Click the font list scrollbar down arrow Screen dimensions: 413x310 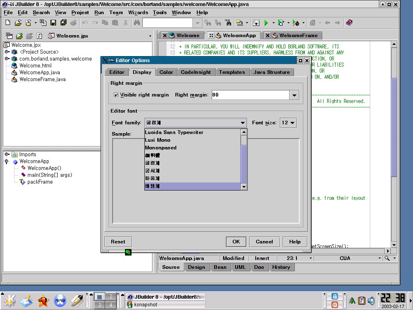point(244,187)
